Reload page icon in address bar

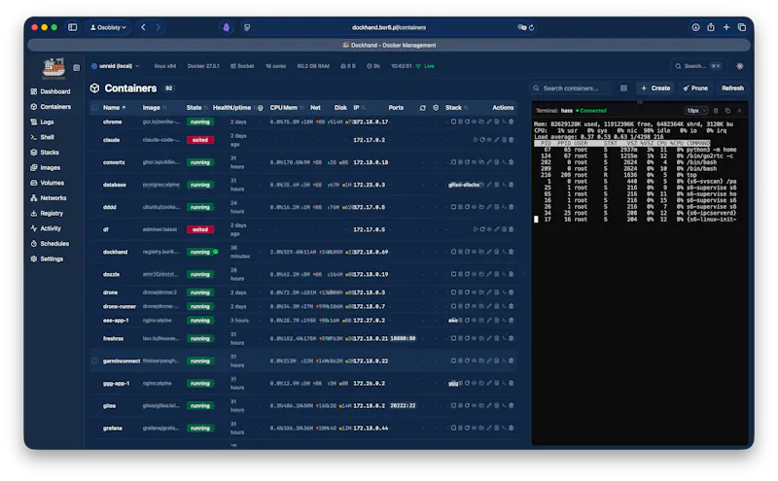click(x=531, y=27)
